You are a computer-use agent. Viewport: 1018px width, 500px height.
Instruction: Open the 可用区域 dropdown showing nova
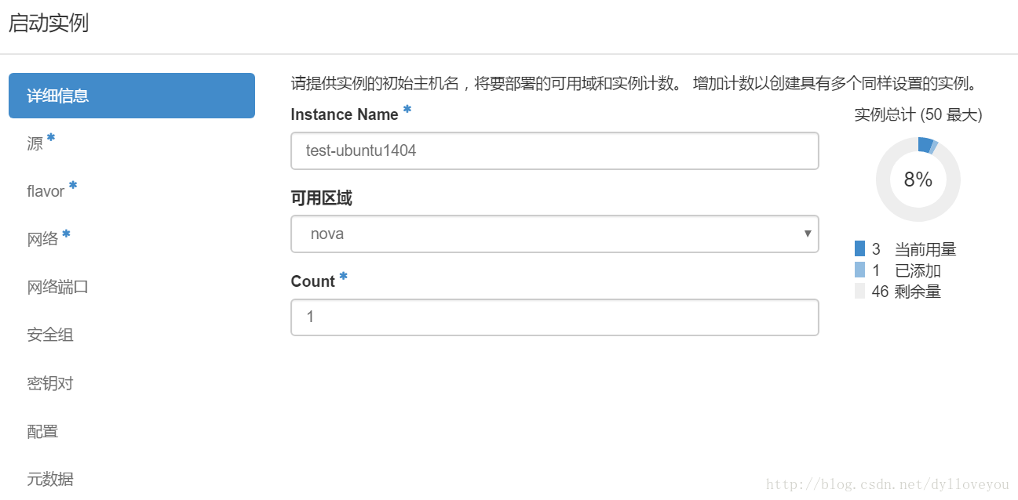point(555,234)
